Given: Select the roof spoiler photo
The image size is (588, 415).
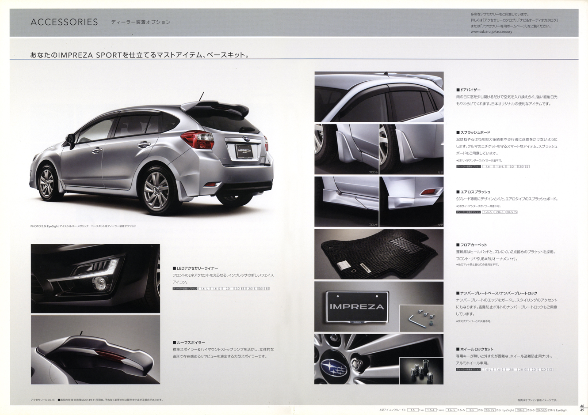Looking at the screenshot, I should point(95,350).
